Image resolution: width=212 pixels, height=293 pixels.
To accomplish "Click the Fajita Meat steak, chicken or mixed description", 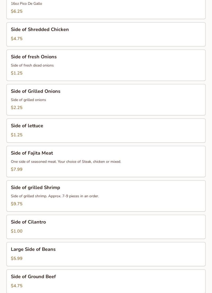I will [x=66, y=162].
